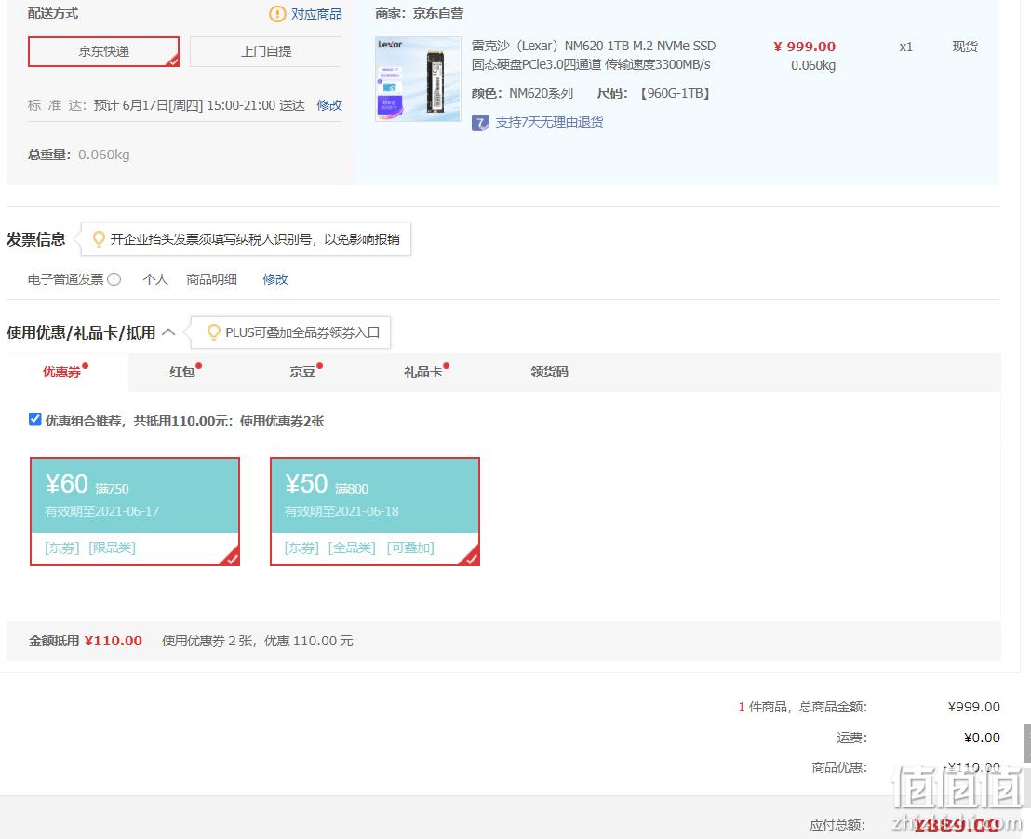Collapse the 使用优惠/礼品卡/抵用 section
This screenshot has width=1031, height=839.
tap(168, 332)
